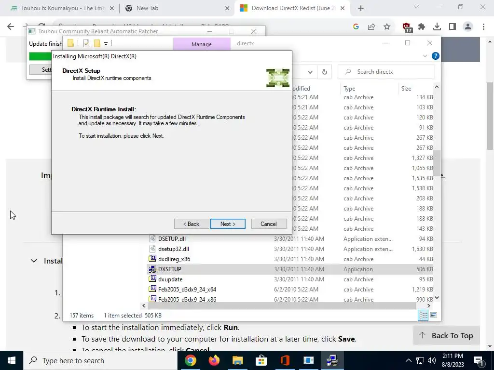The height and width of the screenshot is (370, 494).
Task: Select Feb2005_d3dx9_24_x64 file
Action: coord(290,289)
